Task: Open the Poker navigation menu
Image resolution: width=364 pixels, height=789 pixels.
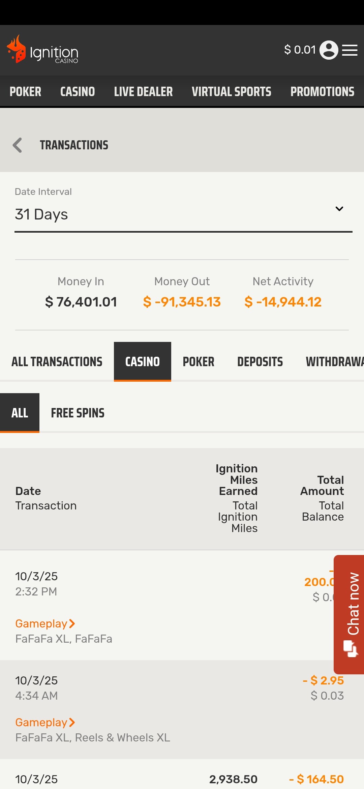Action: (x=25, y=92)
